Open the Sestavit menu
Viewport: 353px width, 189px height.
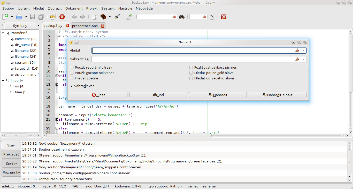click(108, 8)
